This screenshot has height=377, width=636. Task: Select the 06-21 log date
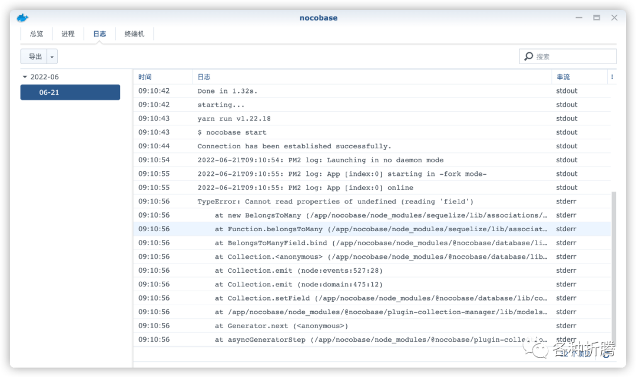tap(70, 92)
